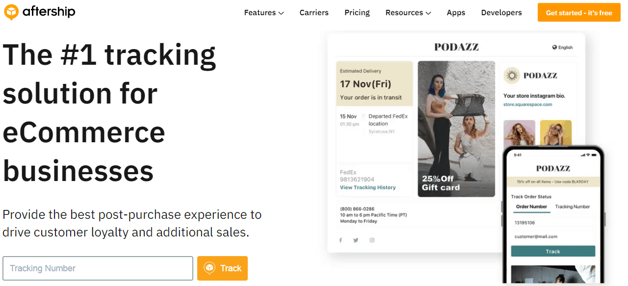The image size is (628, 286).
Task: Click the AfterShip logo icon
Action: [x=11, y=12]
